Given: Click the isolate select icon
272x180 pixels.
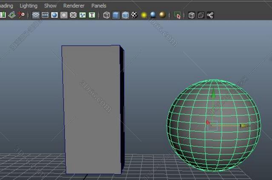Looking at the screenshot, I should click(x=178, y=15).
